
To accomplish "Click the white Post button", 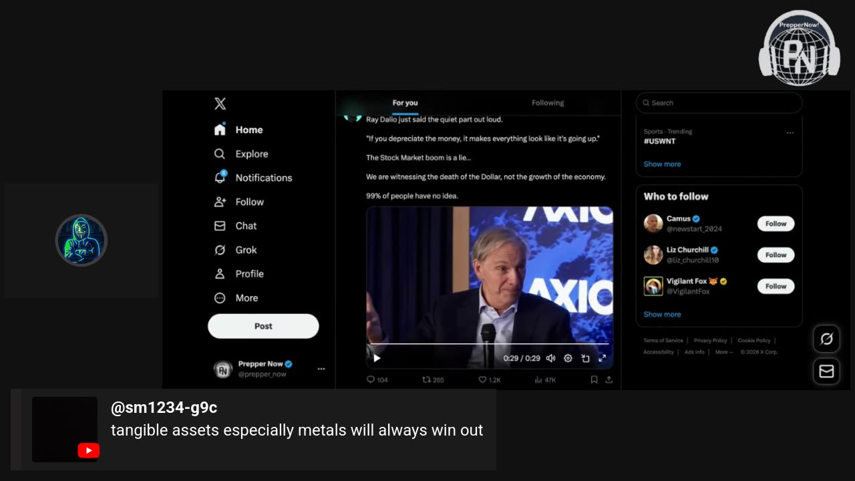I will 263,326.
